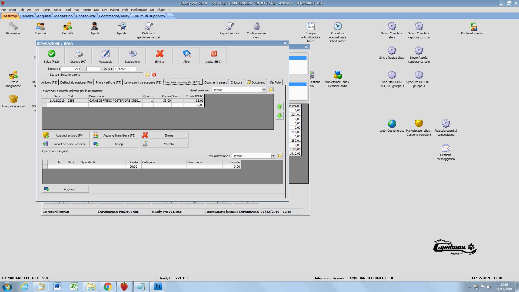The image size is (519, 292).
Task: Open the Navigatore toolbar button
Action: [x=132, y=56]
